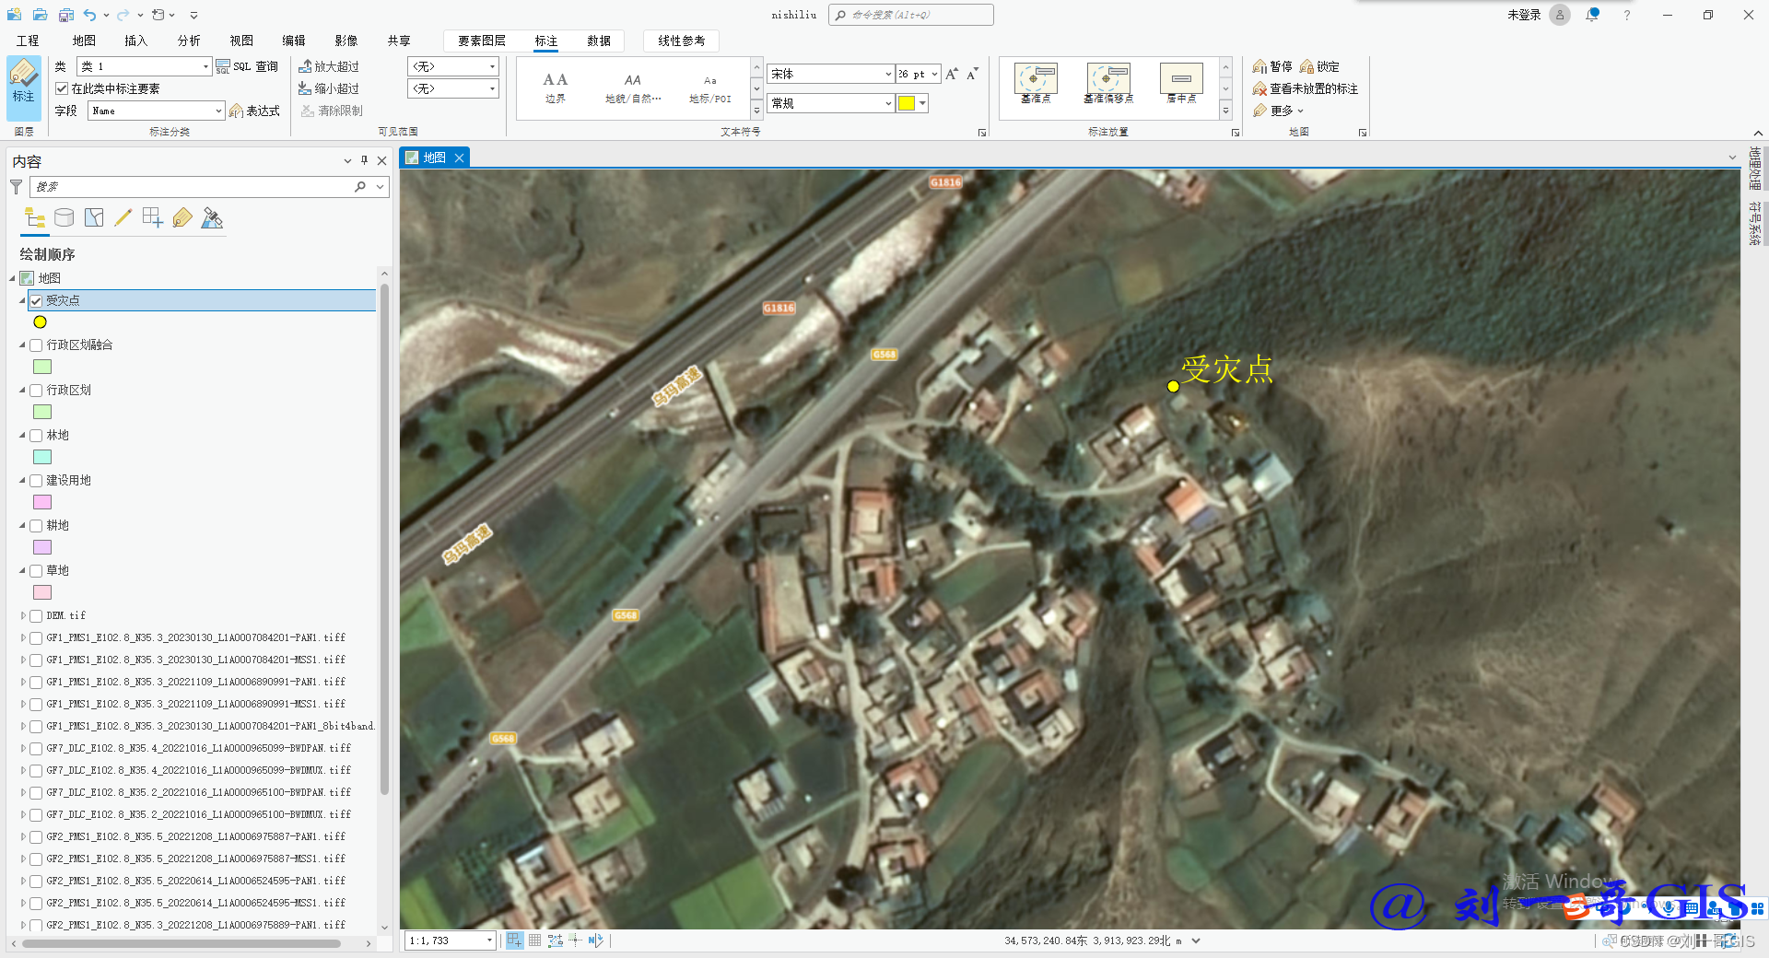Click the New Project icon in quick access toolbar
Image resolution: width=1769 pixels, height=958 pixels.
(x=14, y=15)
